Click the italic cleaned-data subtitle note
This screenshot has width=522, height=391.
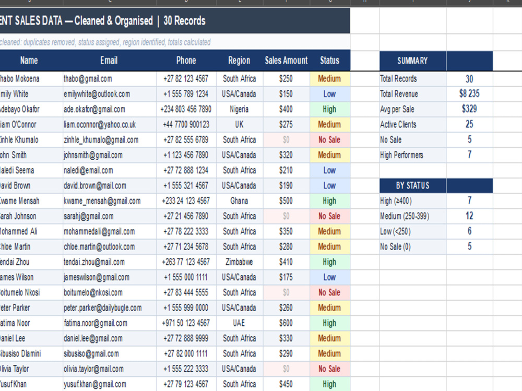(x=105, y=42)
